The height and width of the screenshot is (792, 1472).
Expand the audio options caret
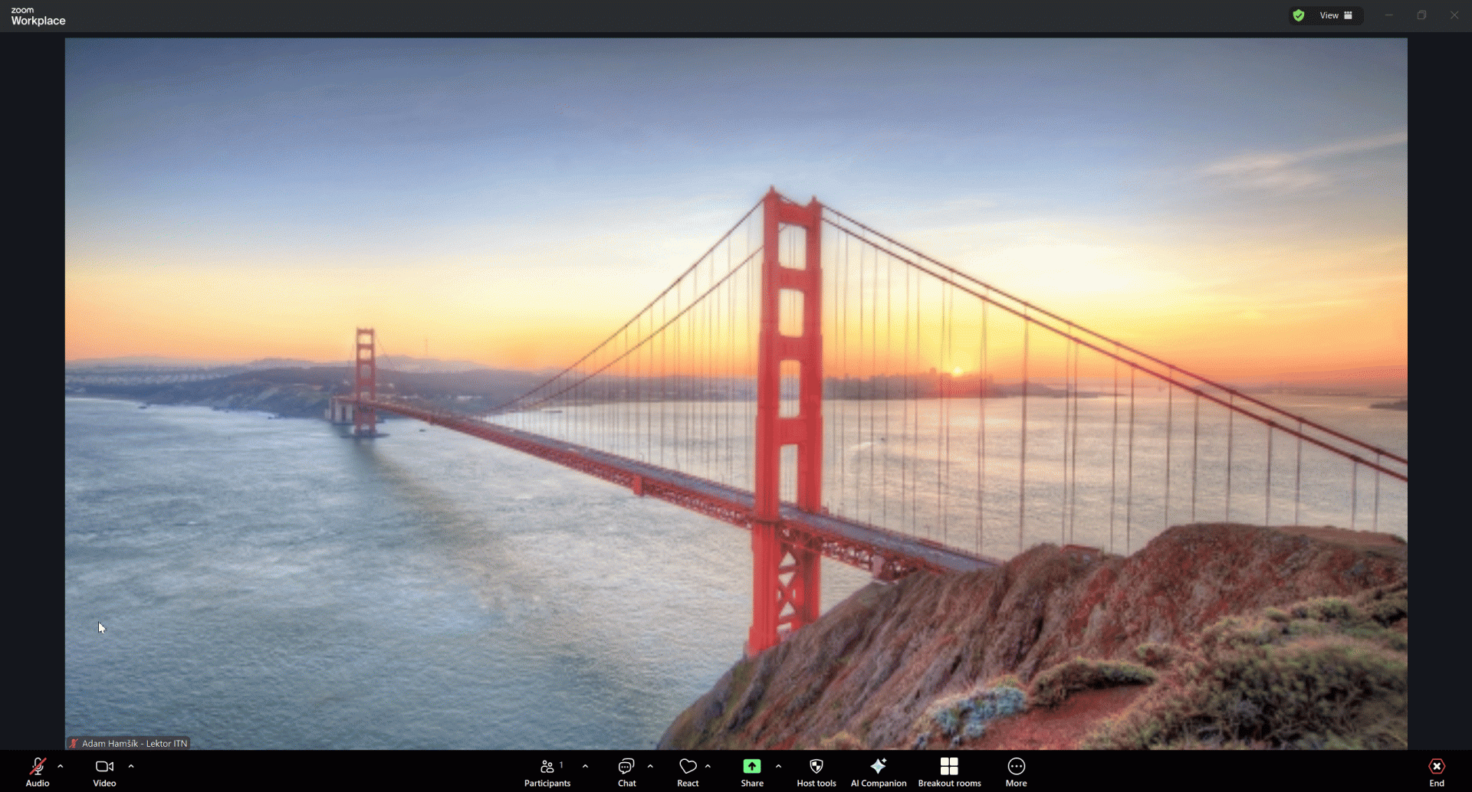[x=61, y=766]
